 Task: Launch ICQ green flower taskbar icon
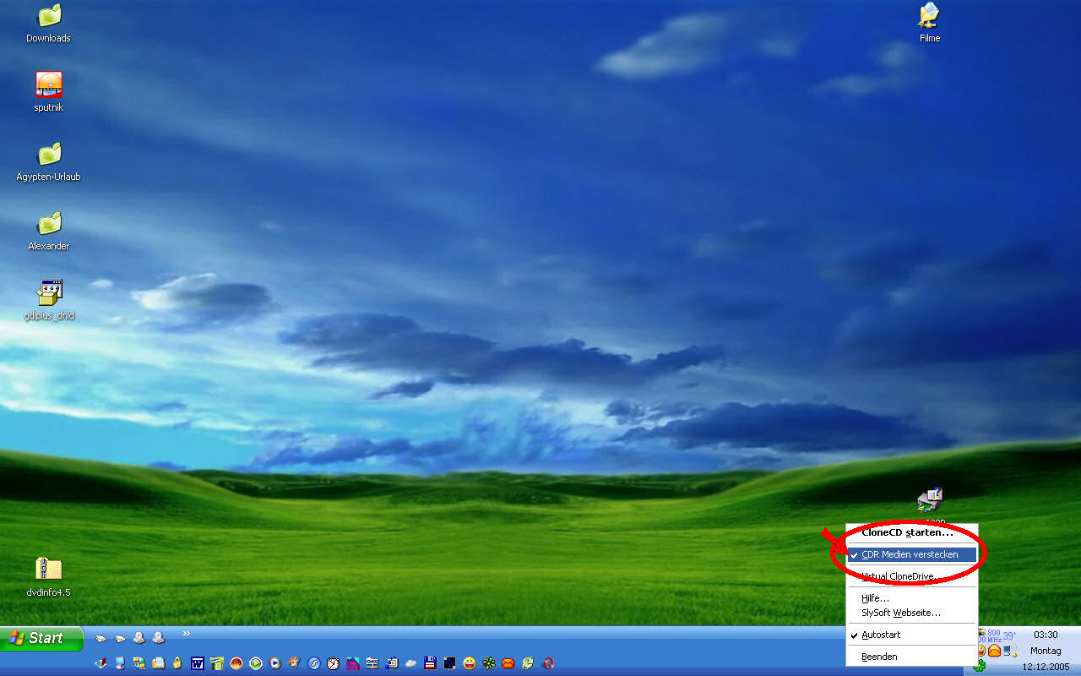tap(489, 663)
